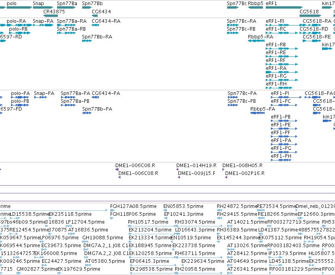The height and width of the screenshot is (275, 335).
Task: Open protein 'CG6434-PA'
Action: tap(106, 94)
